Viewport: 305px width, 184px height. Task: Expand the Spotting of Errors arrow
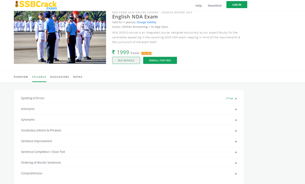tap(236, 99)
